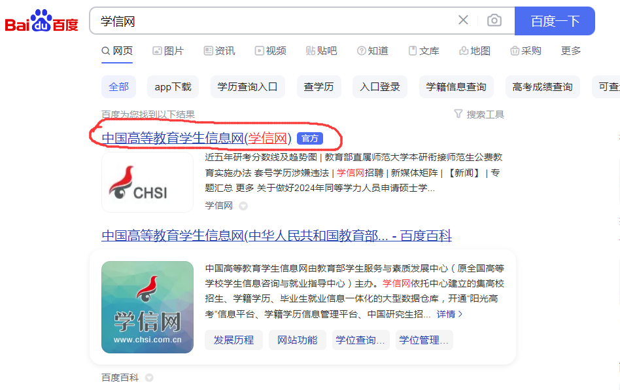This screenshot has width=620, height=390.
Task: Open the 地图 tab
Action: click(x=475, y=50)
